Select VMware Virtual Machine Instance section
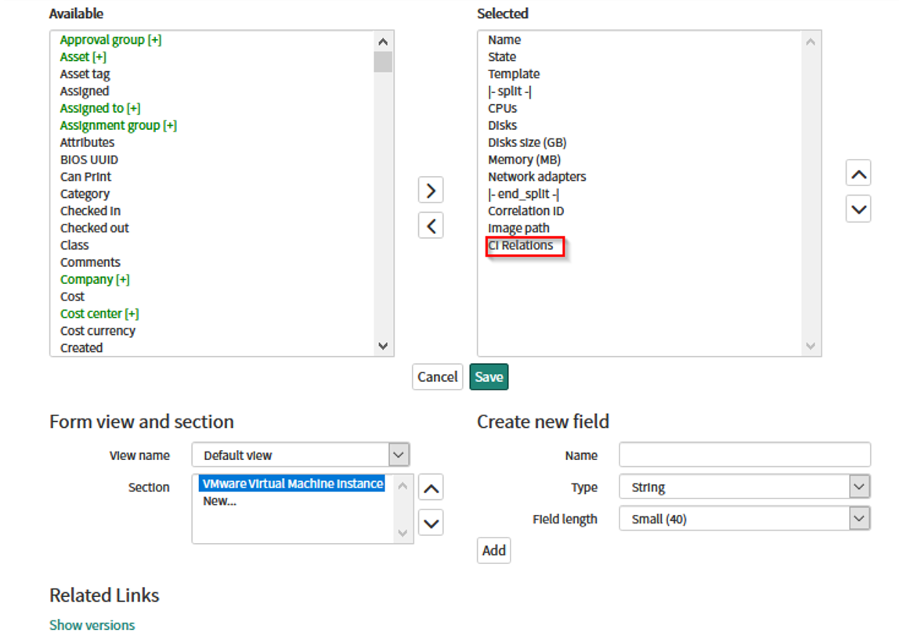The width and height of the screenshot is (899, 633). 293,484
